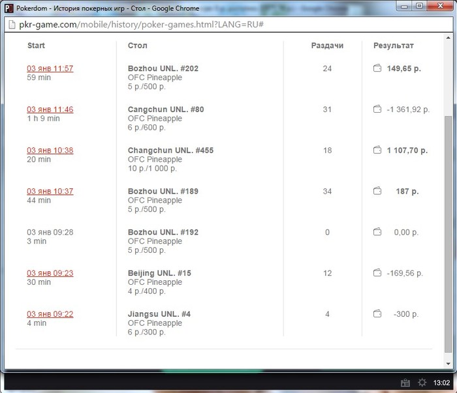Click the scrollbar down arrow

(x=448, y=364)
